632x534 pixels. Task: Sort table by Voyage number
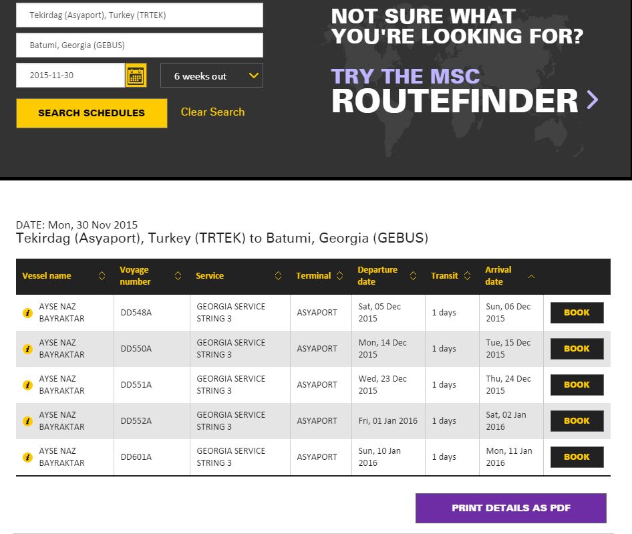pos(178,276)
